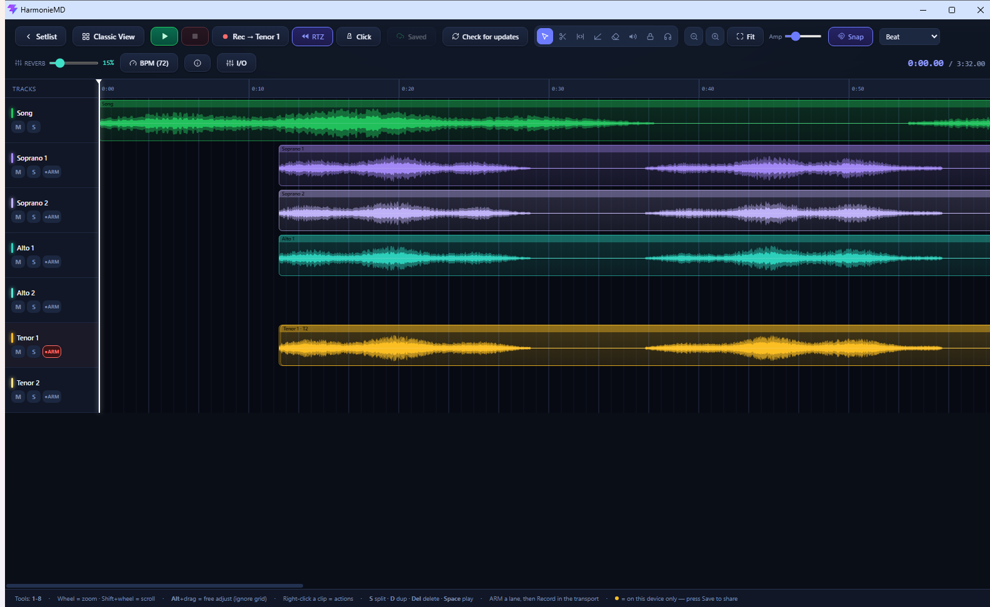990x607 pixels.
Task: Mute the Alto 1 track
Action: (18, 262)
